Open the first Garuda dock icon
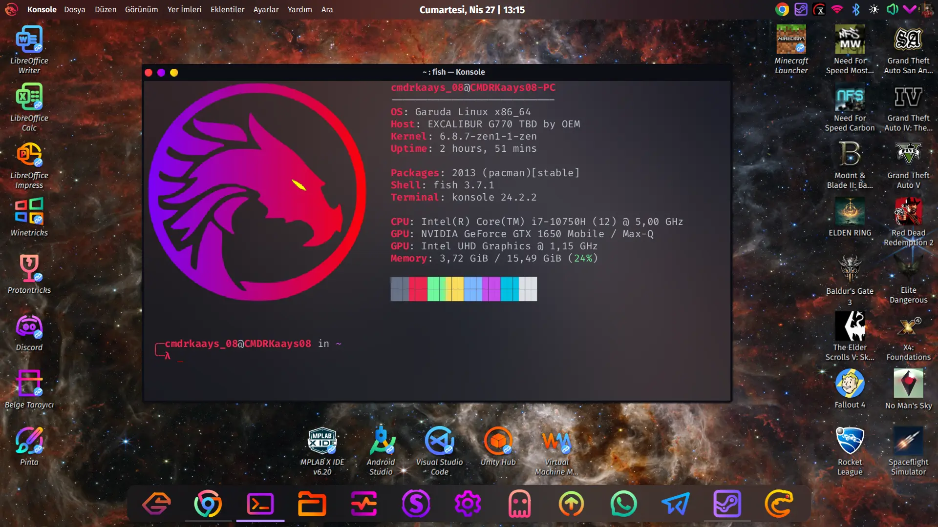 point(156,504)
